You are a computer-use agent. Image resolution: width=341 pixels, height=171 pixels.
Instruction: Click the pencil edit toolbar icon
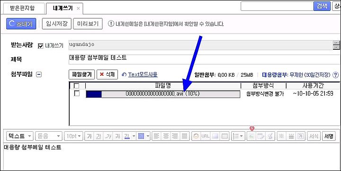(x=261, y=136)
